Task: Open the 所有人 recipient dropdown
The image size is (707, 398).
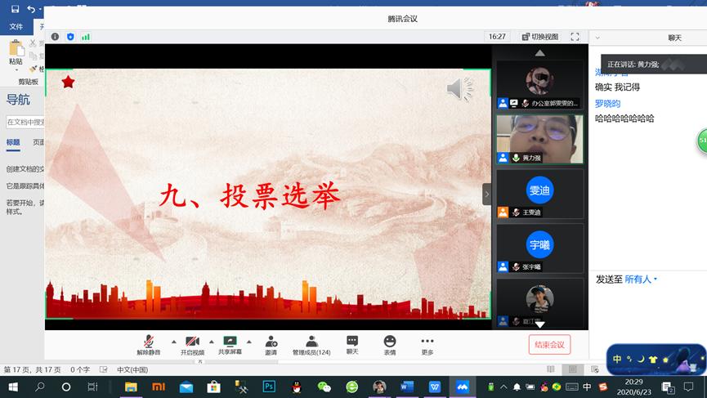Action: [x=642, y=279]
